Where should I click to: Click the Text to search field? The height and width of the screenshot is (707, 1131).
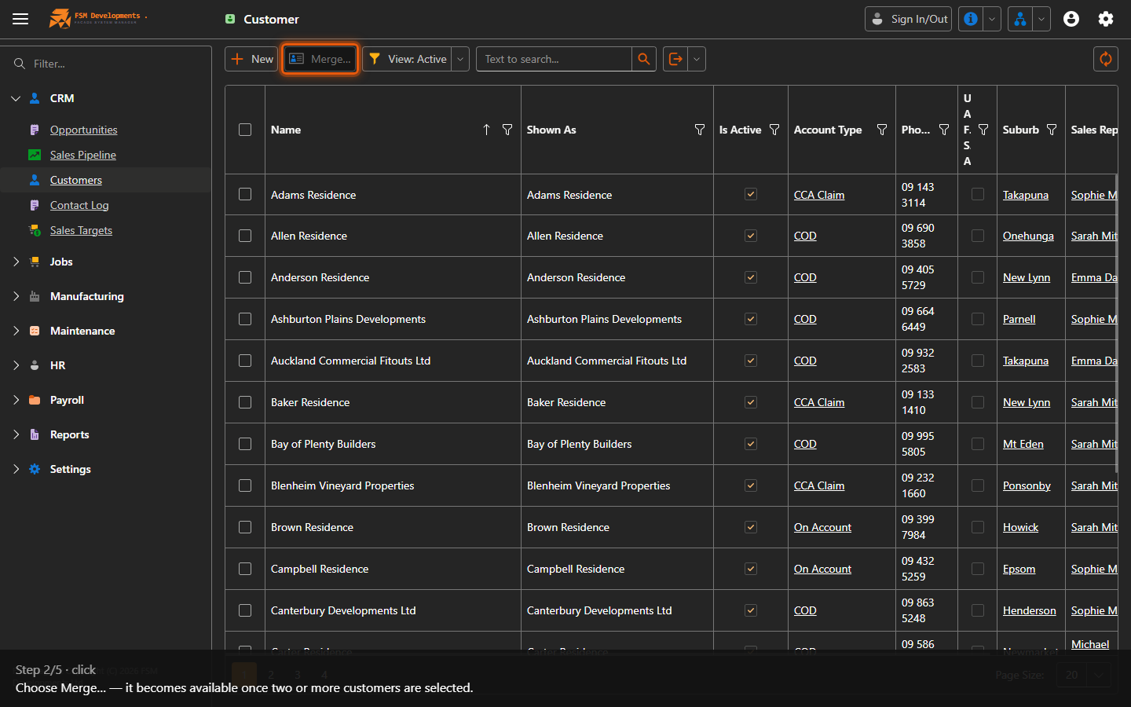(555, 59)
